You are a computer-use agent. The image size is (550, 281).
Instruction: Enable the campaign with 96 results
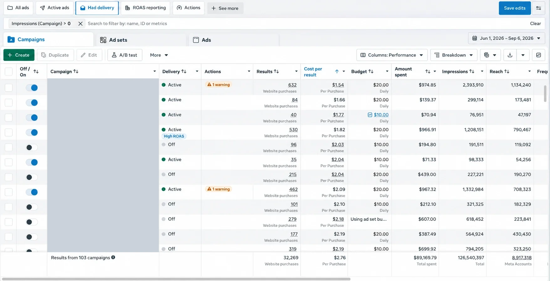32,147
